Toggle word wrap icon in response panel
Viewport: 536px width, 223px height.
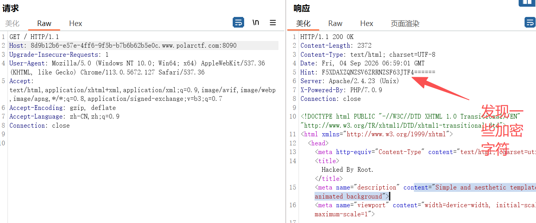530,22
